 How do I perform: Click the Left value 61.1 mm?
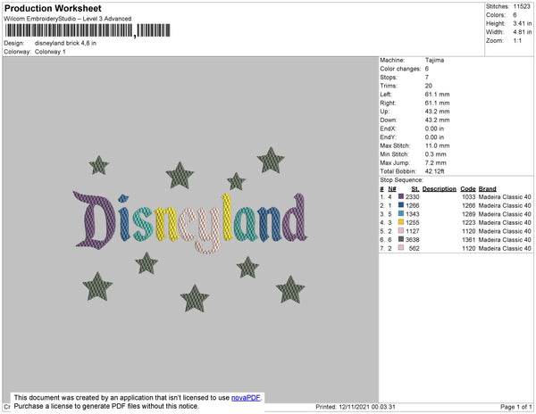437,95
